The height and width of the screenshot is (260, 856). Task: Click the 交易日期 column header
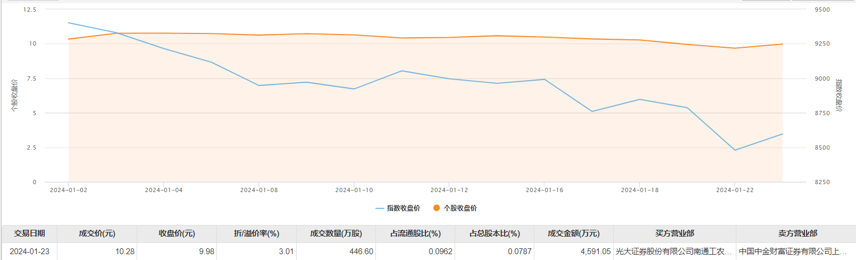tap(29, 233)
